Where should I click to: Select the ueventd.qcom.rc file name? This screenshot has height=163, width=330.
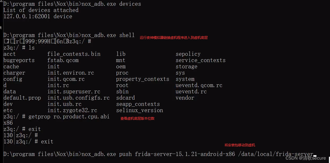199,85
